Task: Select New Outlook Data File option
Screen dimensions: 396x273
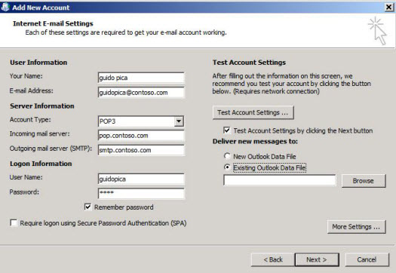Action: tap(227, 156)
